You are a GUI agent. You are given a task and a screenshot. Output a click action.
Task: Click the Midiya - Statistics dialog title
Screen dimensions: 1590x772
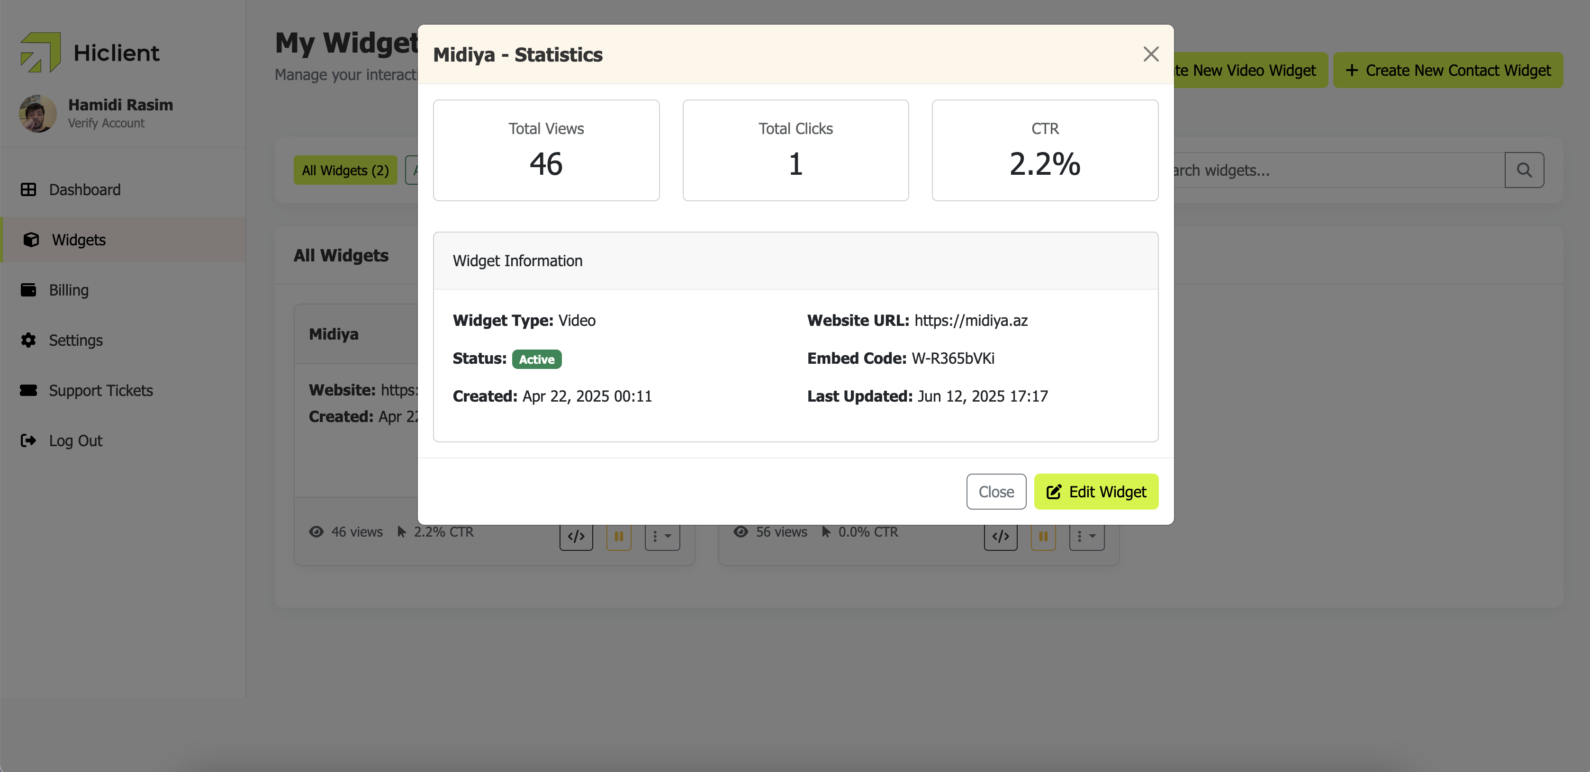tap(518, 55)
